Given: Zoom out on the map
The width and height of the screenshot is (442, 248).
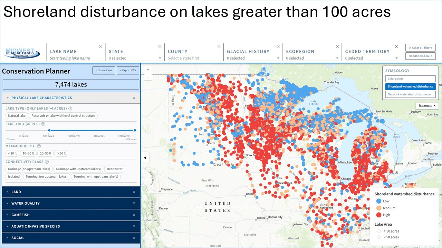Looking at the screenshot, I should coord(148,76).
